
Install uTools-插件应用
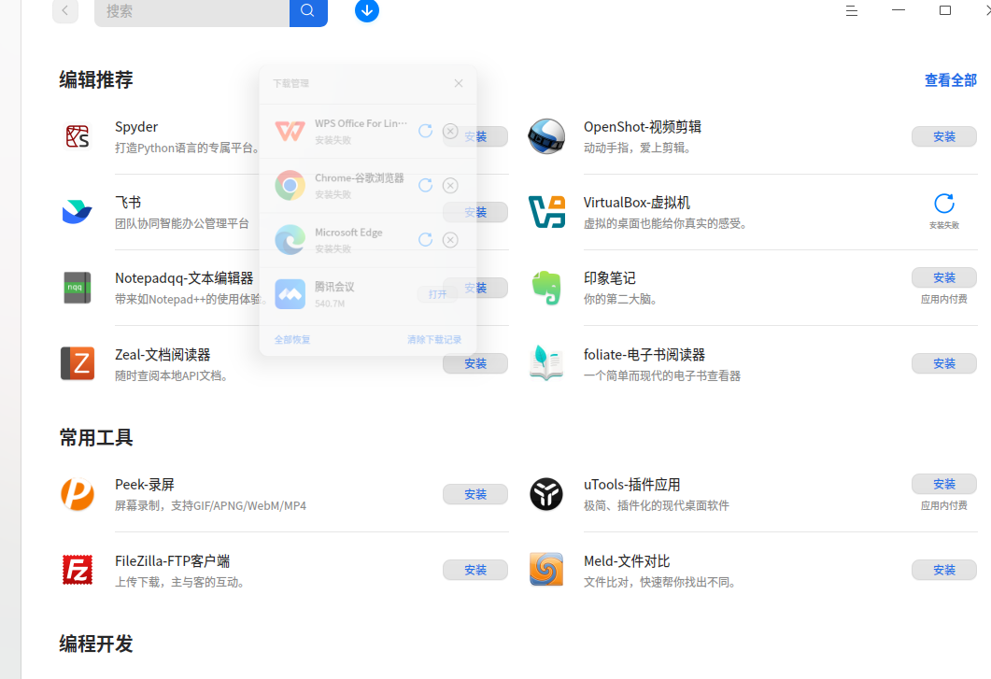click(x=944, y=485)
